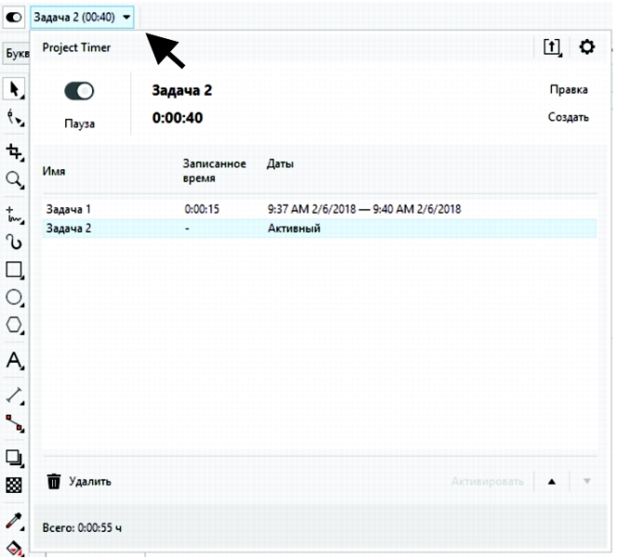Image resolution: width=617 pixels, height=558 pixels.
Task: Click the trash icon to delete task
Action: [54, 481]
